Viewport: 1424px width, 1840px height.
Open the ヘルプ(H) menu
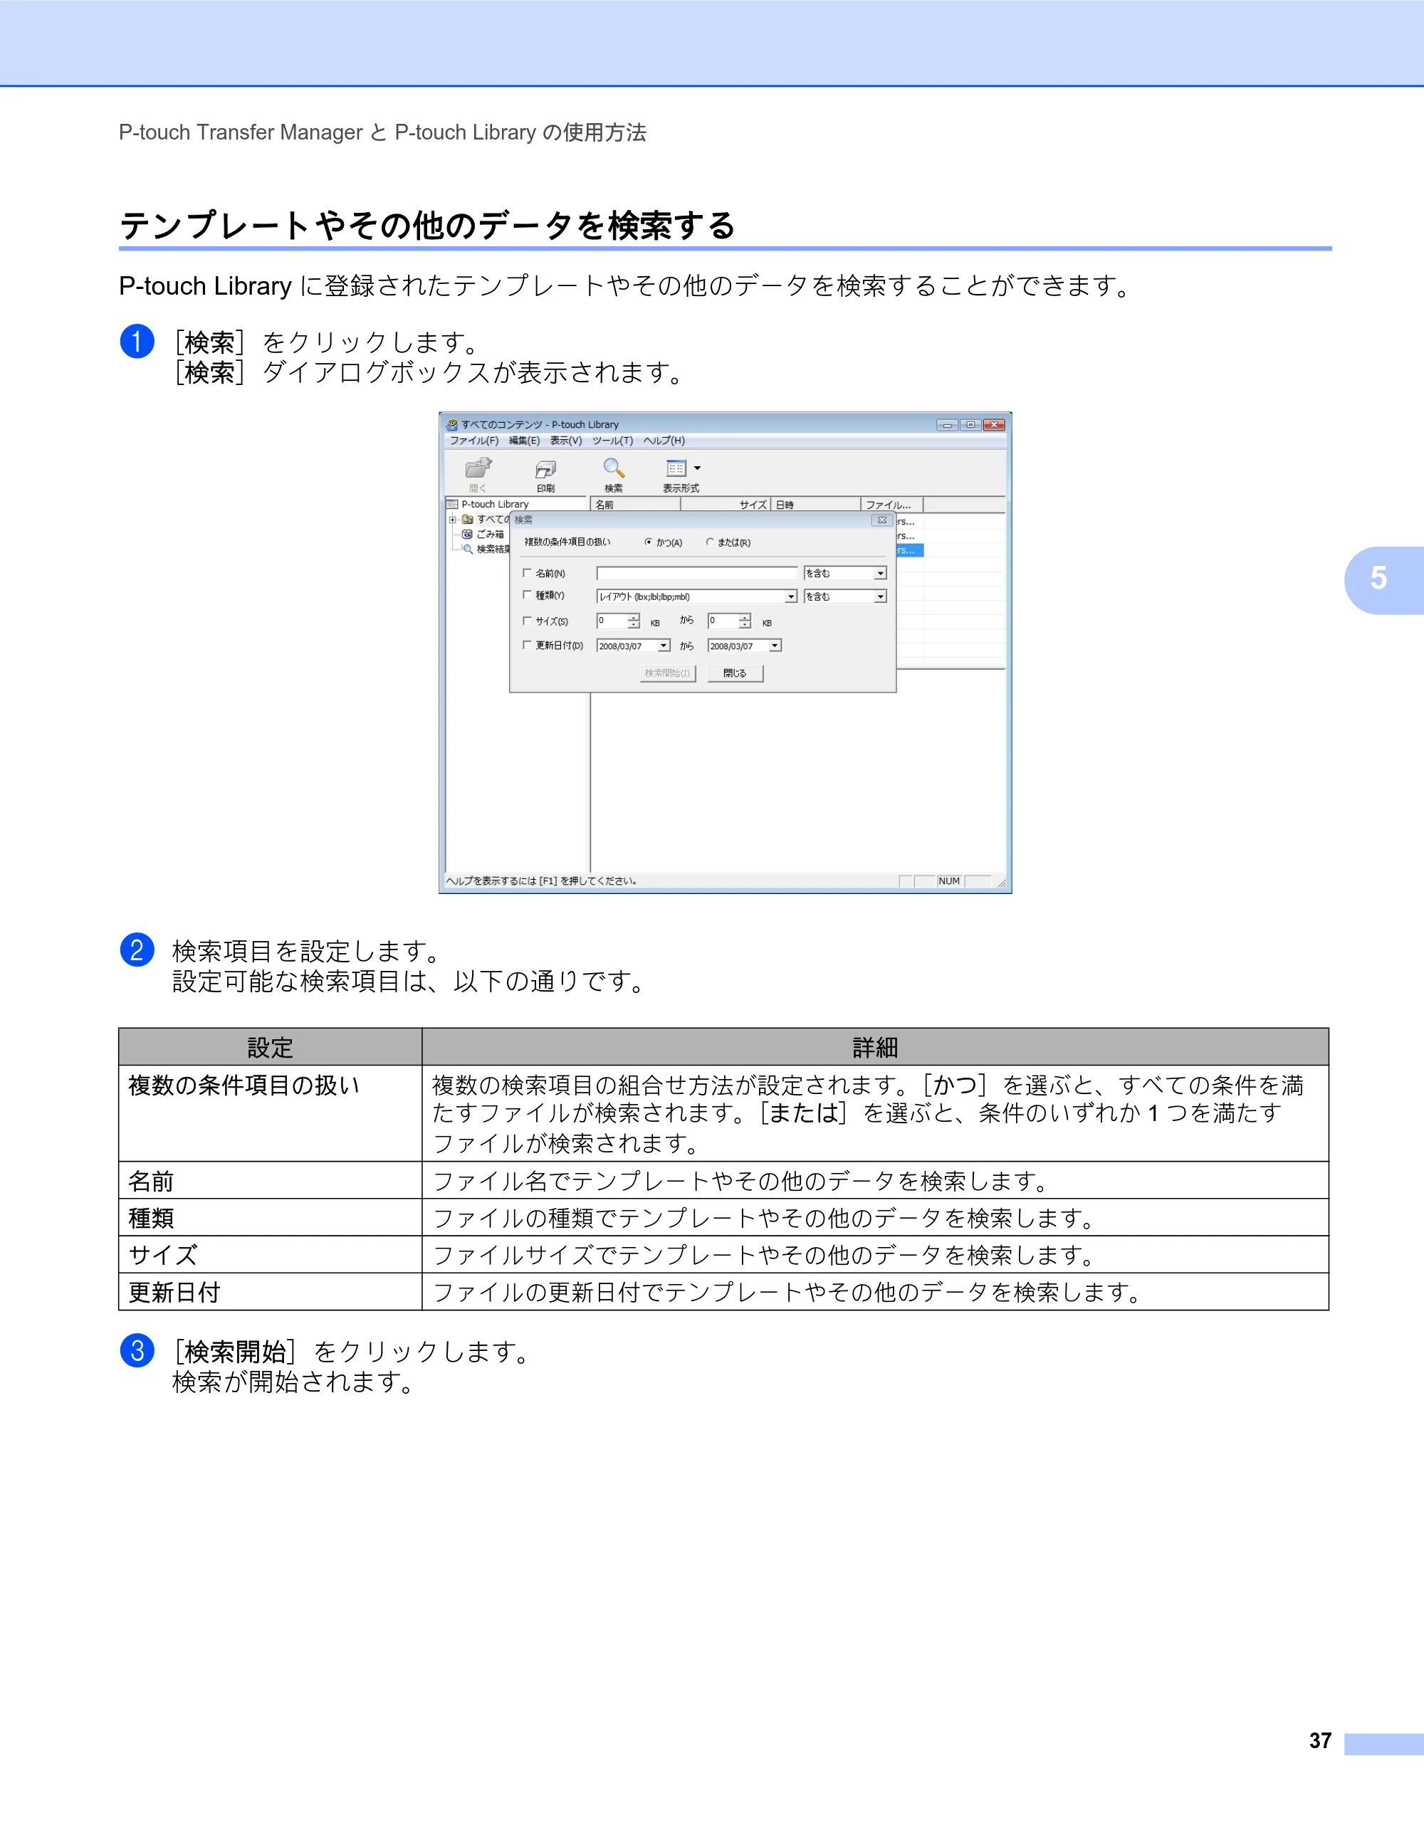[x=664, y=441]
